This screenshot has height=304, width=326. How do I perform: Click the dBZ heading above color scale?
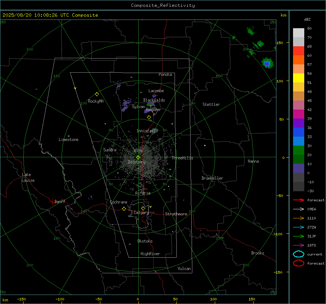tap(307, 20)
